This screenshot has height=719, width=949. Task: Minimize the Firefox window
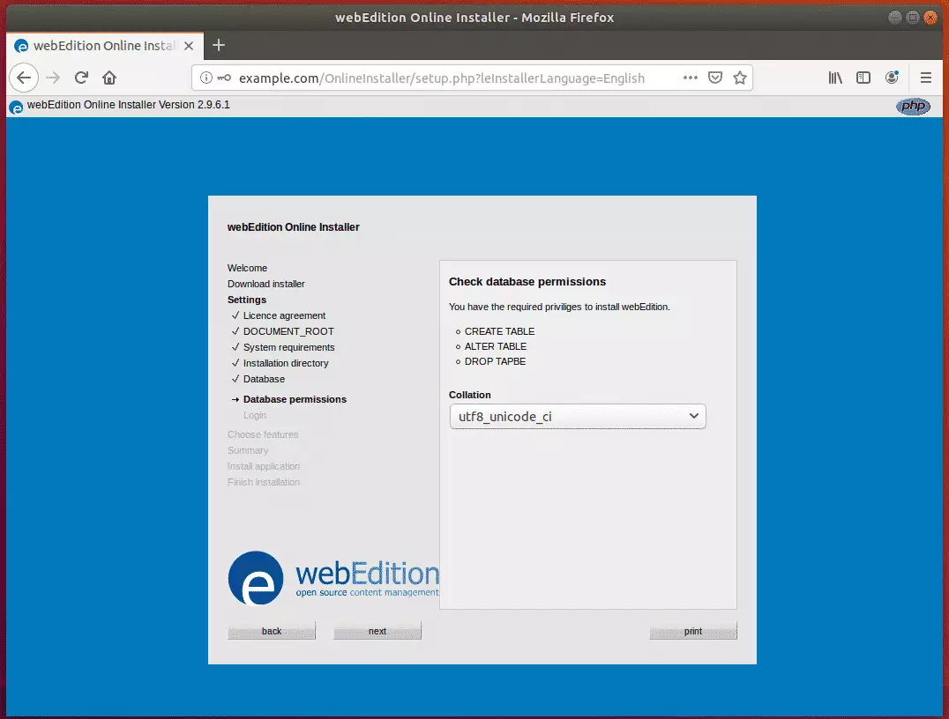coord(895,18)
